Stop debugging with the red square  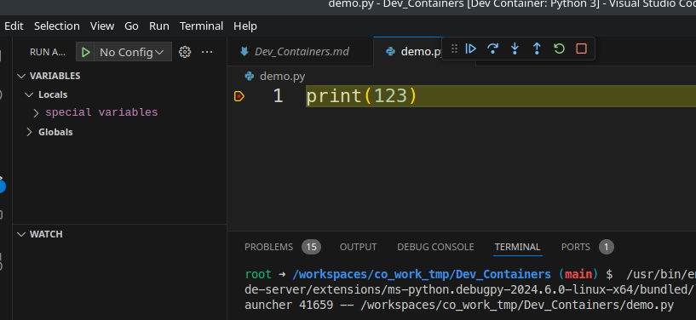click(581, 49)
